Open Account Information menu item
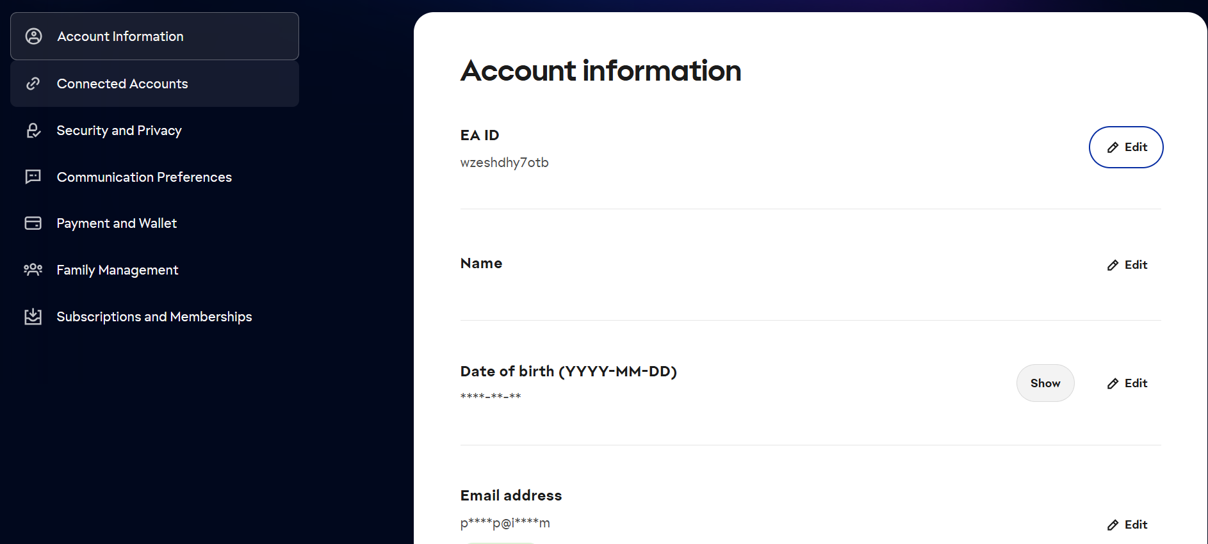 coord(120,36)
